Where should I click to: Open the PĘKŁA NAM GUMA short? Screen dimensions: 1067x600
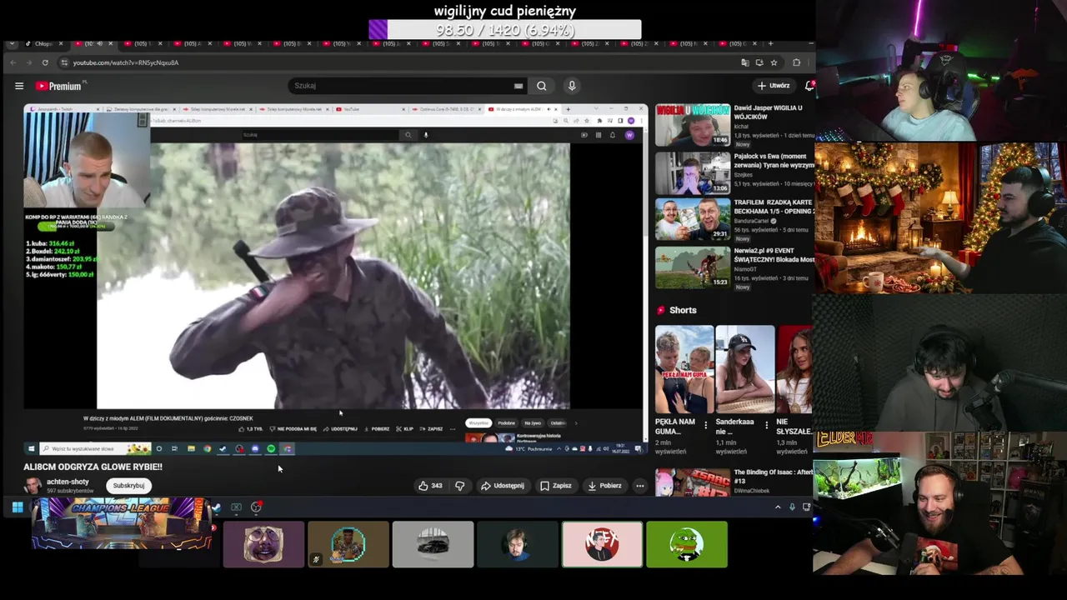684,369
